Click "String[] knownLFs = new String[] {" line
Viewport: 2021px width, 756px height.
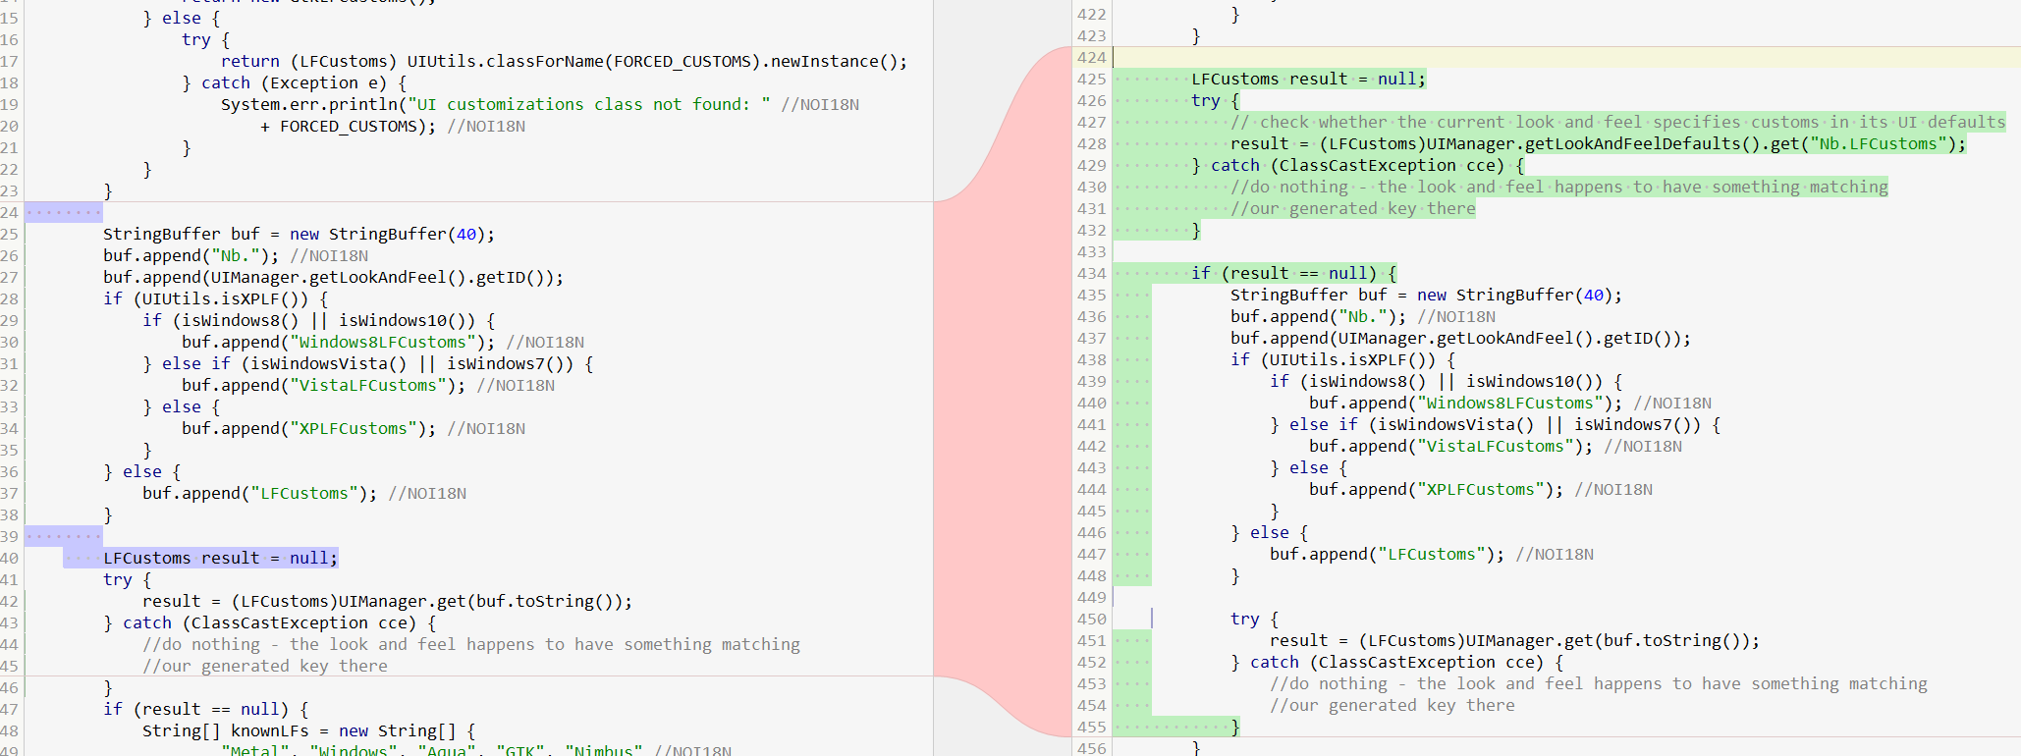309,730
